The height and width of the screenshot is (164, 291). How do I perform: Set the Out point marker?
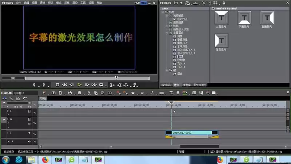pyautogui.click(x=44, y=85)
